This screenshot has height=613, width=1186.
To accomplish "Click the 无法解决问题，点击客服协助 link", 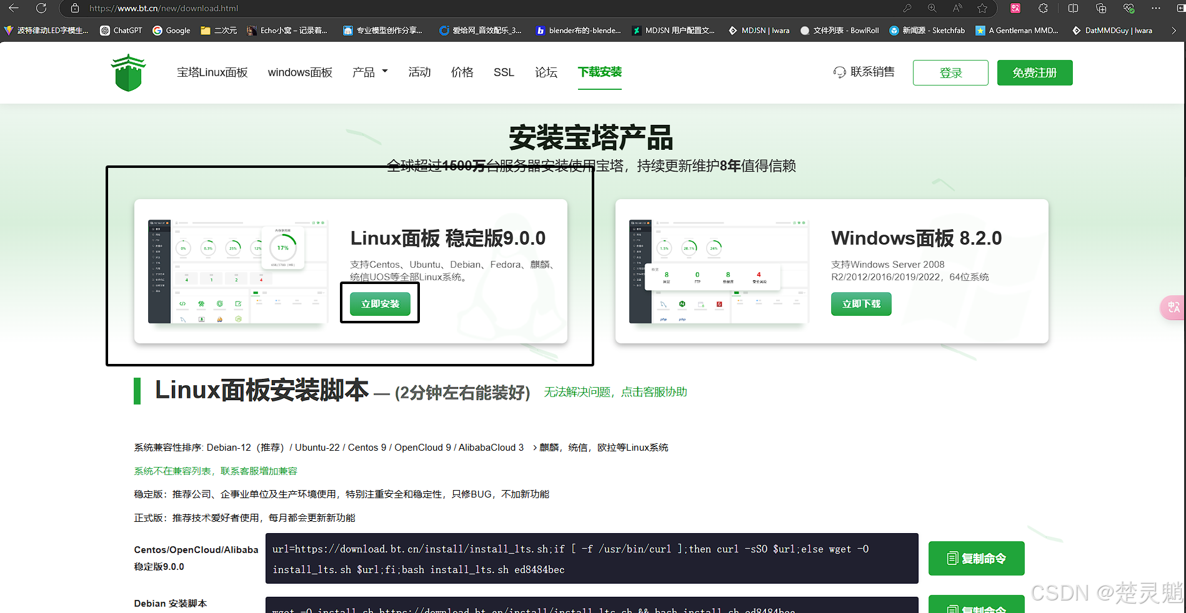I will pos(615,392).
